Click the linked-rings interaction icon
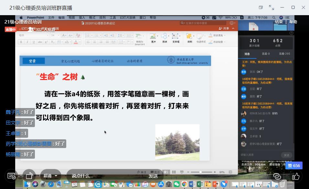This screenshot has height=189, width=309. click(x=277, y=176)
